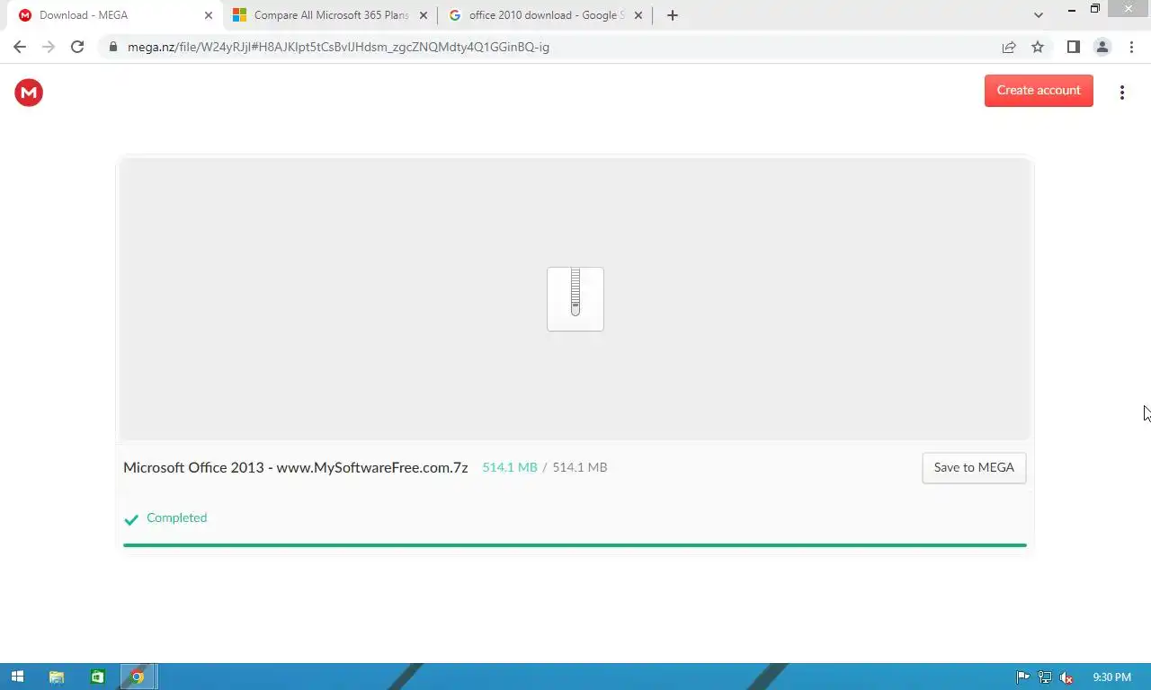Restore down the Chrome window
This screenshot has width=1151, height=690.
pyautogui.click(x=1094, y=9)
